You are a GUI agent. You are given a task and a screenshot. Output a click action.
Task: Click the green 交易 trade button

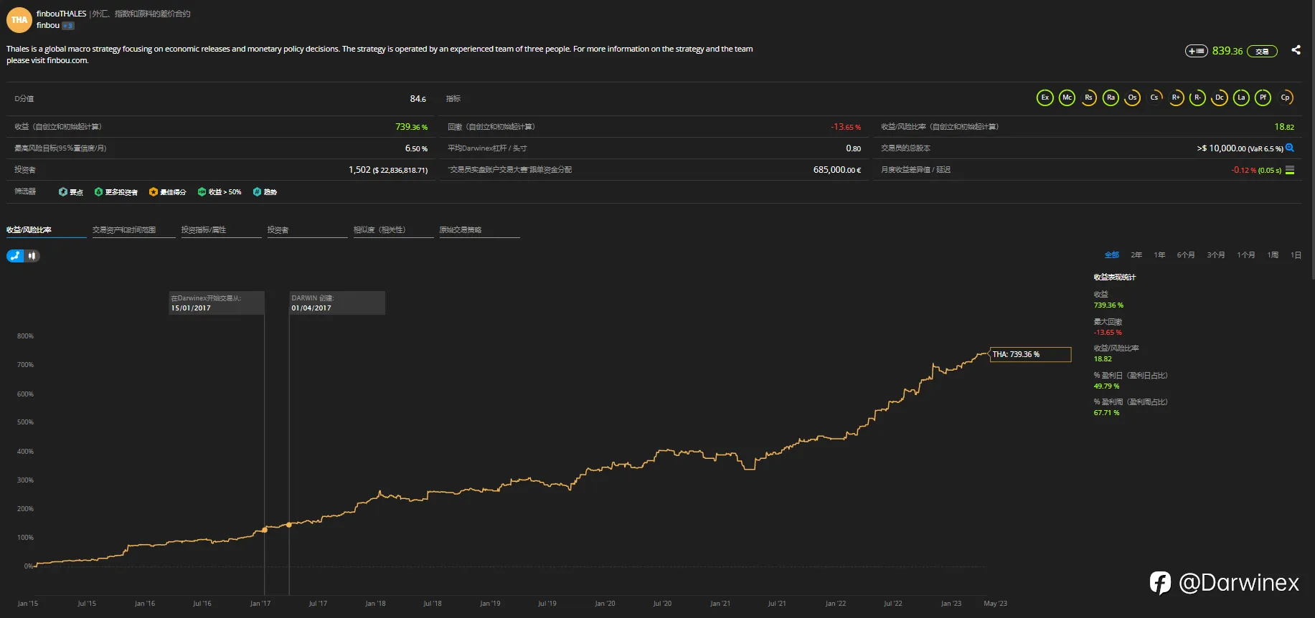click(x=1262, y=52)
